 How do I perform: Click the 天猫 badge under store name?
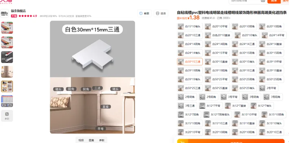pos(14,16)
